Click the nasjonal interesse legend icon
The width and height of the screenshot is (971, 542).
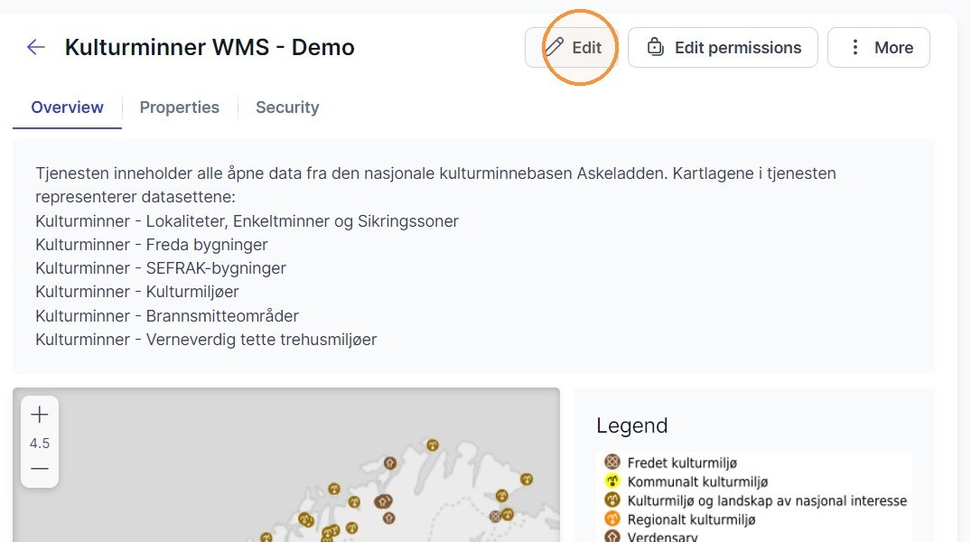(x=612, y=500)
